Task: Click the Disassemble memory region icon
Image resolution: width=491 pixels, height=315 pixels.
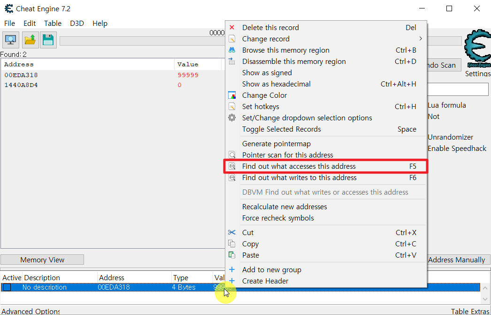Action: (x=232, y=61)
